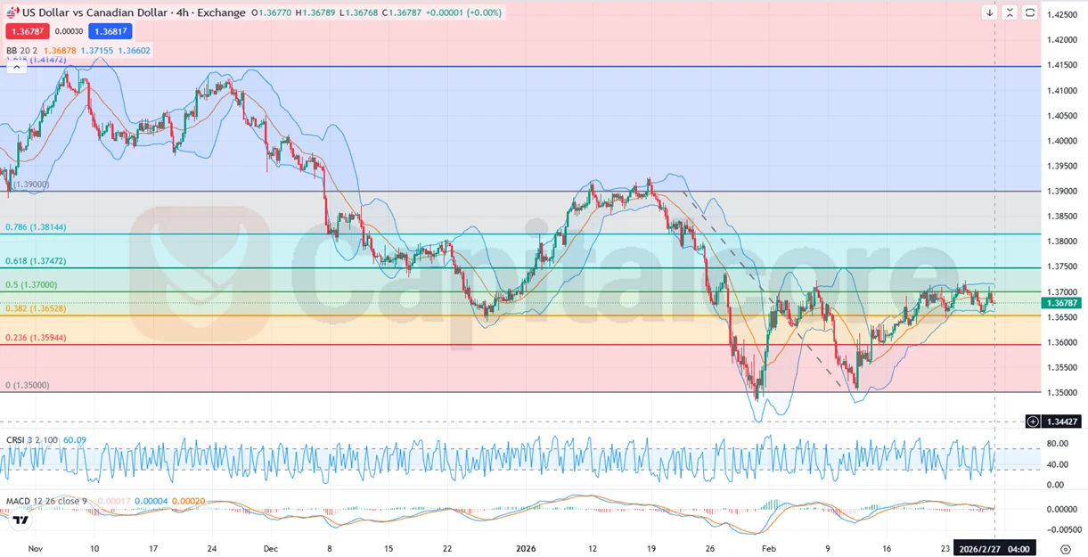
Task: Click the blue buy price 1.36817 button
Action: click(x=110, y=31)
